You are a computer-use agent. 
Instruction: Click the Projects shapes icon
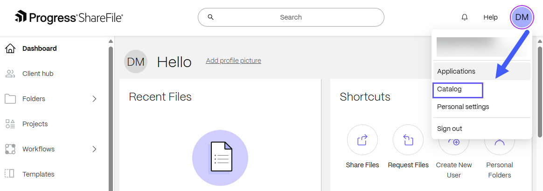pyautogui.click(x=10, y=124)
